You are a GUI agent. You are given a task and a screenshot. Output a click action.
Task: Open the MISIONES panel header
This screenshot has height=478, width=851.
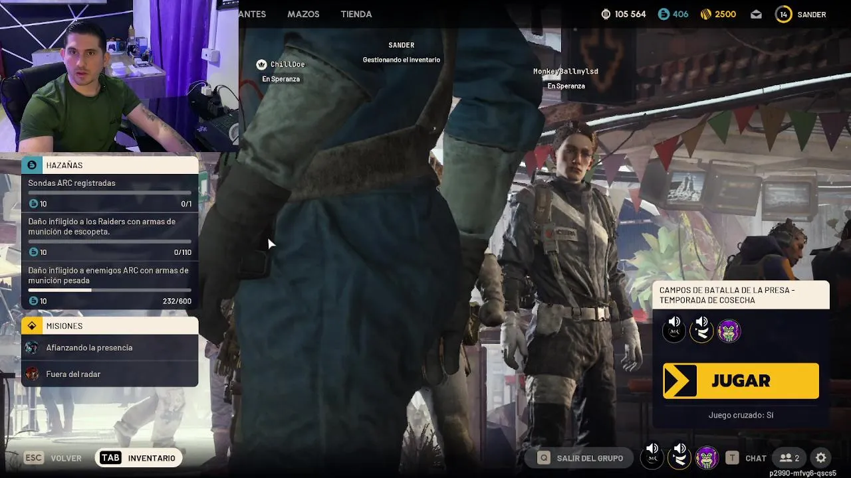tap(110, 325)
